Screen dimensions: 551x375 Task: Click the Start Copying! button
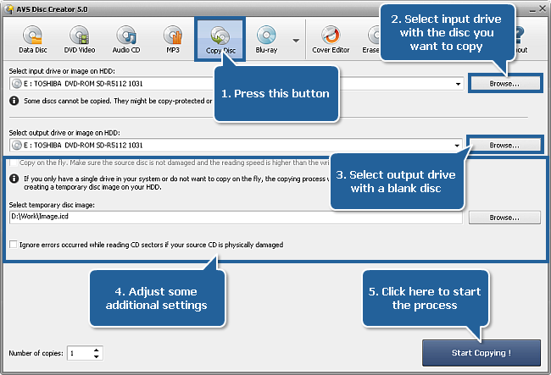pyautogui.click(x=481, y=353)
